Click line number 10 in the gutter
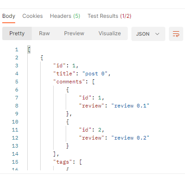The width and height of the screenshot is (185, 177). click(x=15, y=122)
